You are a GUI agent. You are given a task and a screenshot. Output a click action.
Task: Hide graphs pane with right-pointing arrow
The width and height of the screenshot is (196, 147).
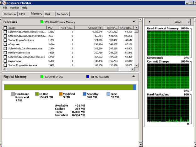tap(150, 22)
